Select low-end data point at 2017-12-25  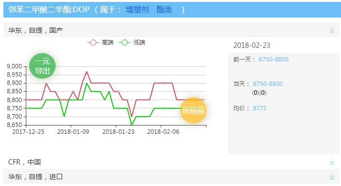coord(28,108)
